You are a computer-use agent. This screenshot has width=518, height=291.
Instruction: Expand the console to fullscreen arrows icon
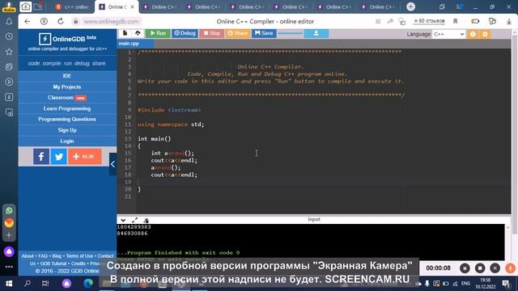point(134,220)
